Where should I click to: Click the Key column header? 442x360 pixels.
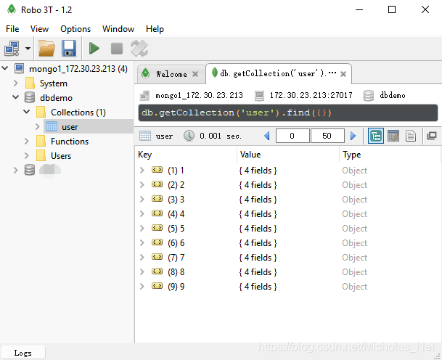coord(186,155)
